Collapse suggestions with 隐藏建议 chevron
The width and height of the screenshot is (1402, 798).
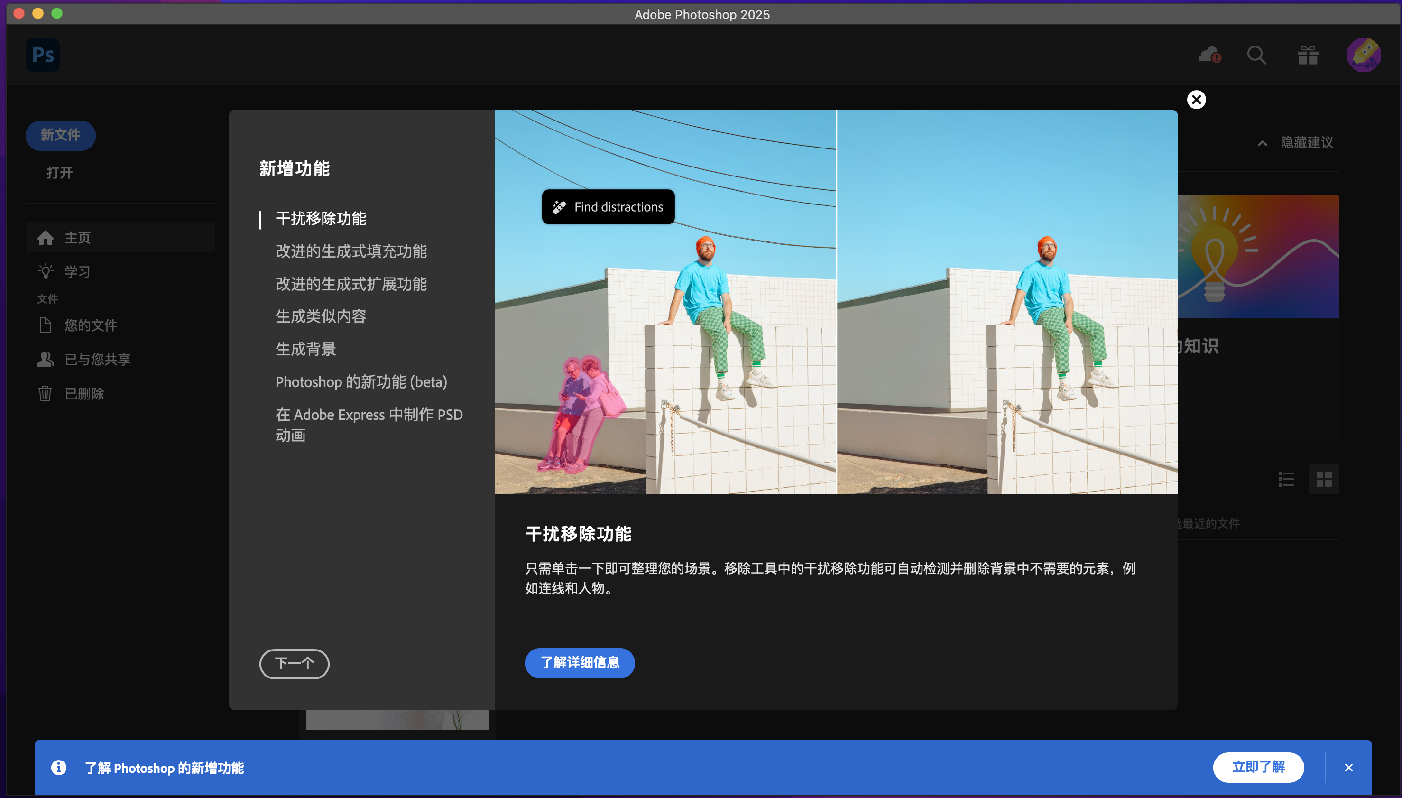(1262, 143)
